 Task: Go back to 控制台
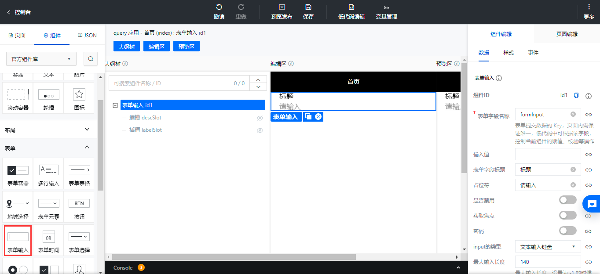(18, 12)
